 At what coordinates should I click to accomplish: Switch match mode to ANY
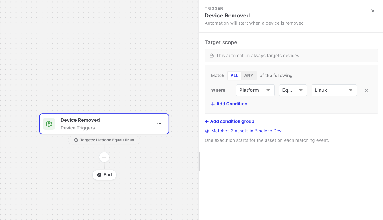point(249,76)
